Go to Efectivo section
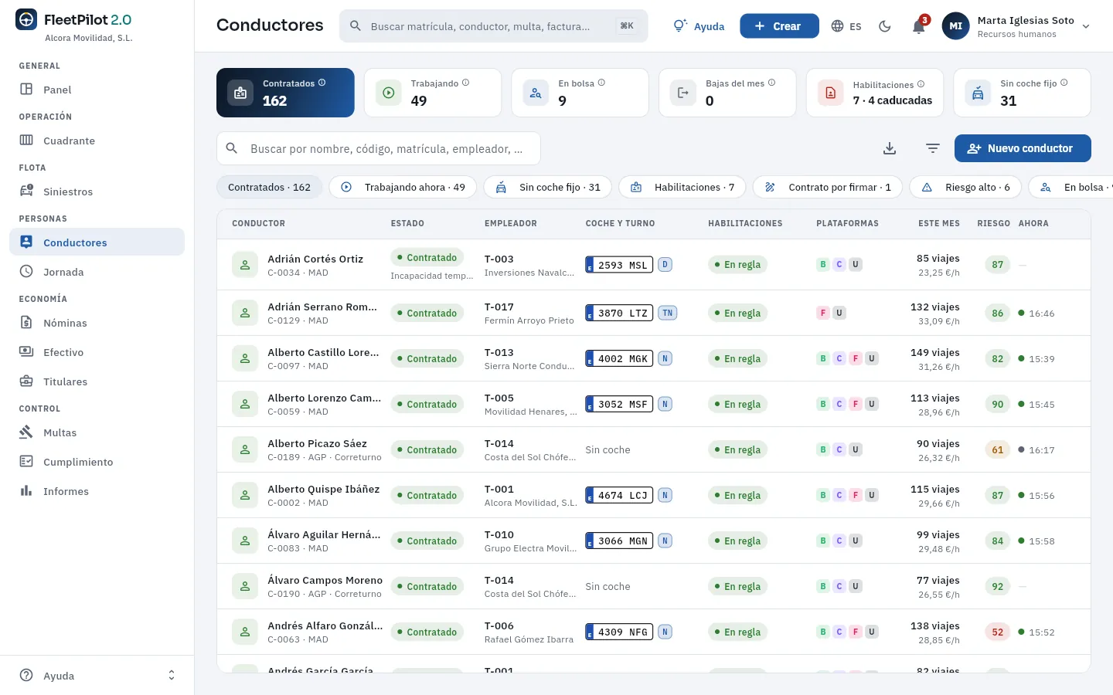The width and height of the screenshot is (1113, 695). coord(97,352)
